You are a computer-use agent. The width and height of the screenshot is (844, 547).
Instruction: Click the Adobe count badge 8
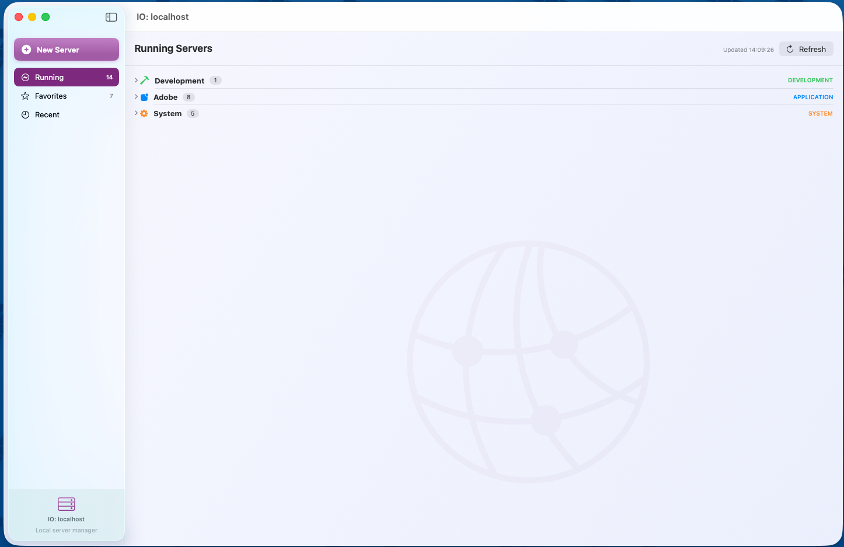coord(189,97)
